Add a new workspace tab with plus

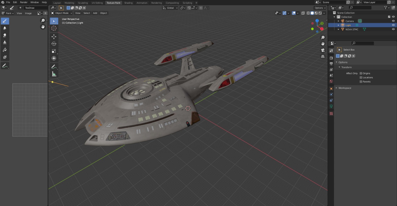pos(196,3)
